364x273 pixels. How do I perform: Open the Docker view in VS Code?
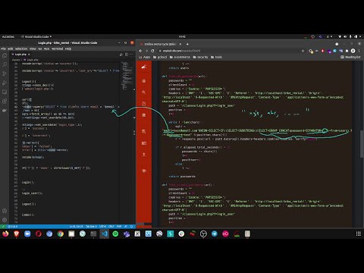point(5,110)
